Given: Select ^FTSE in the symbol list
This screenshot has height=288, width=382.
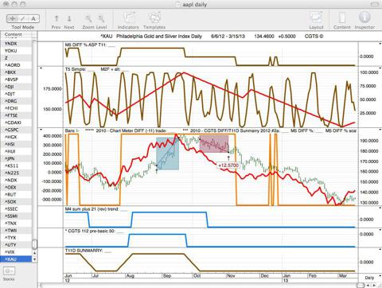Looking at the screenshot, I should 16,115.
